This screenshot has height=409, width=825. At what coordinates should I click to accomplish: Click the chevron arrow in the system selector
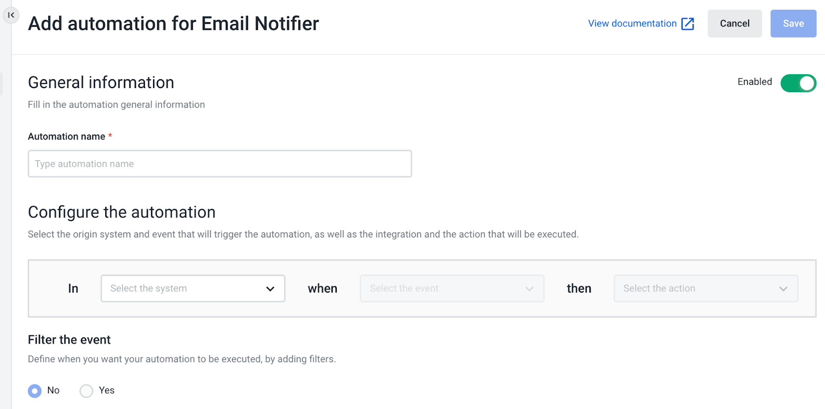[x=270, y=289]
